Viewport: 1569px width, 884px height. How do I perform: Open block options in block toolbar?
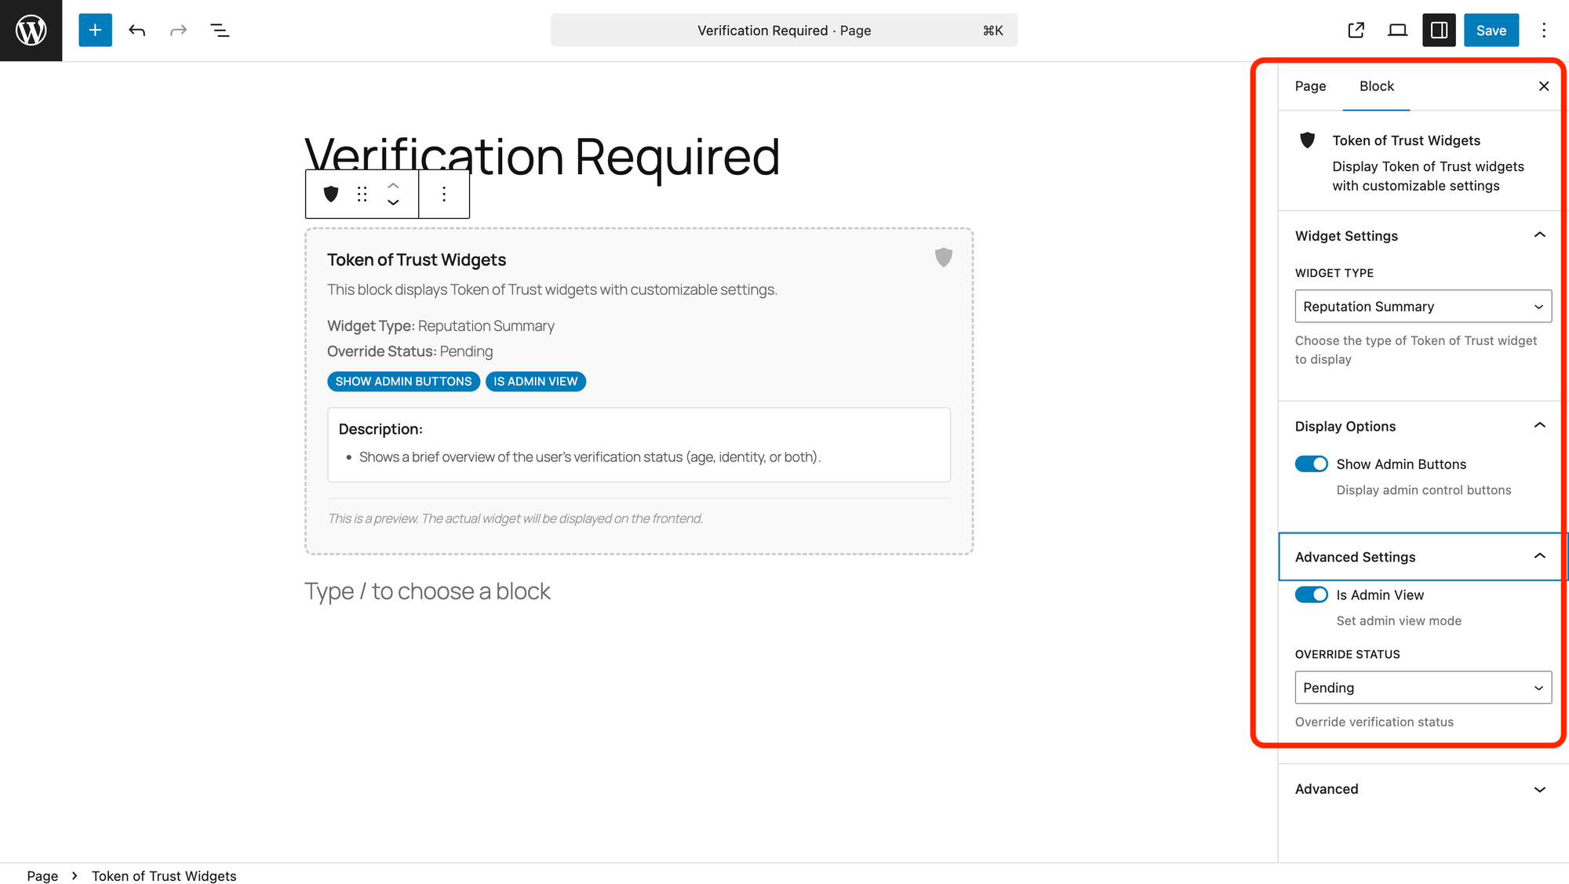444,195
